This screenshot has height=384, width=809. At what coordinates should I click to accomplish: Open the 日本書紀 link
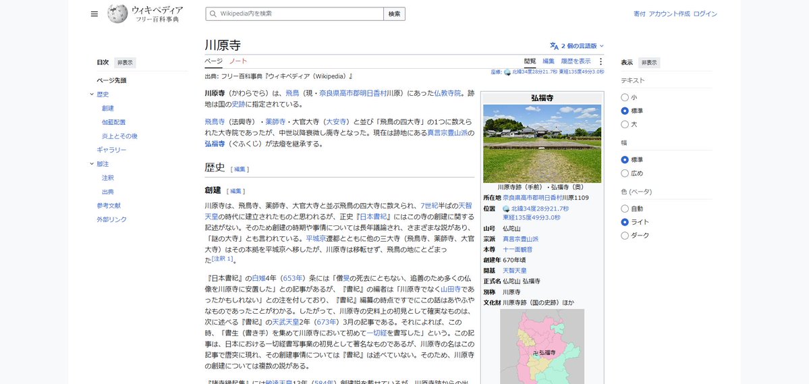click(372, 217)
